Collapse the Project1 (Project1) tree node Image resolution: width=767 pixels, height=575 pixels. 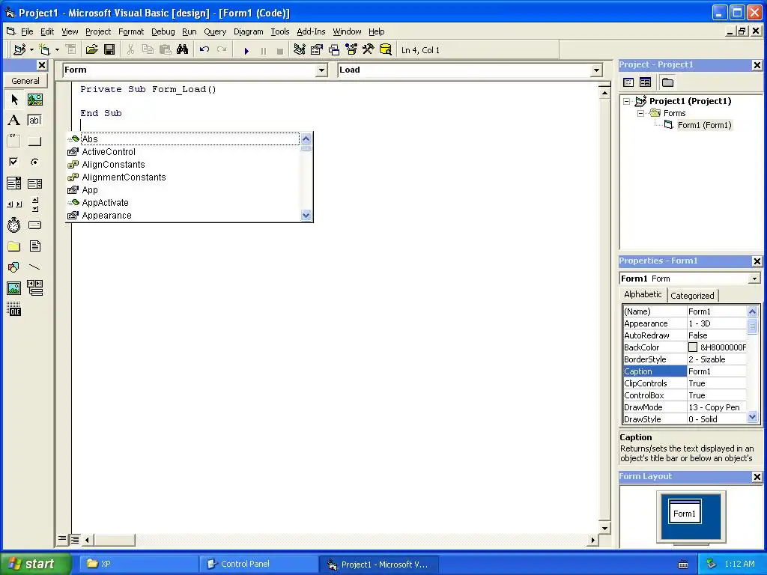coord(626,101)
